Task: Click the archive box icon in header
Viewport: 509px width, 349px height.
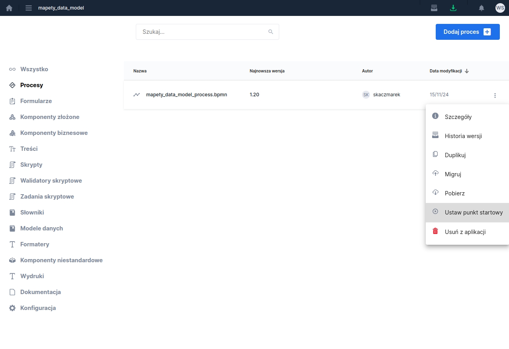Action: coord(434,8)
